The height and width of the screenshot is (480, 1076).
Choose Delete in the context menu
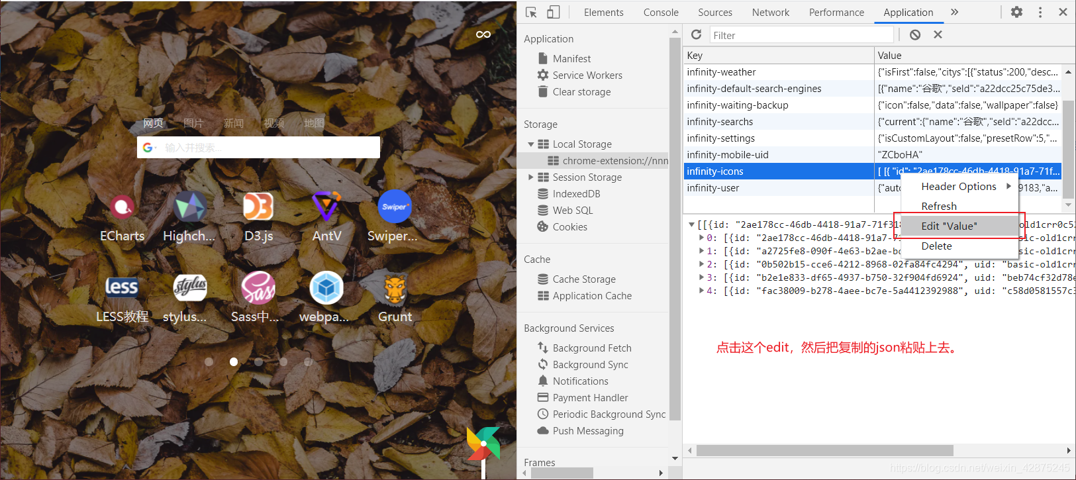959,246
